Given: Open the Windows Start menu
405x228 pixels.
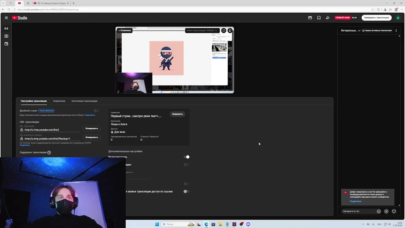Looking at the screenshot, I should (x=157, y=224).
